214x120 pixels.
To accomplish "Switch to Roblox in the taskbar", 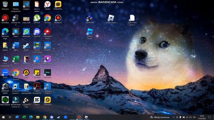I will click(x=86, y=117).
